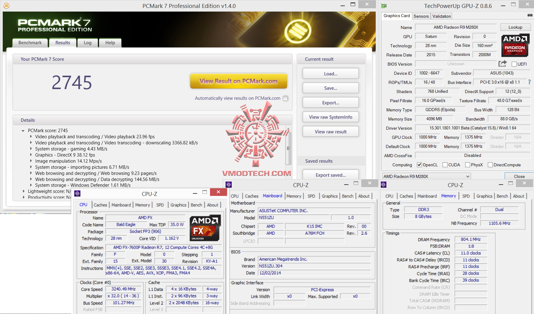Click the BIOS Version value N551ZU.304
534x314 pixels.
(x=315, y=266)
